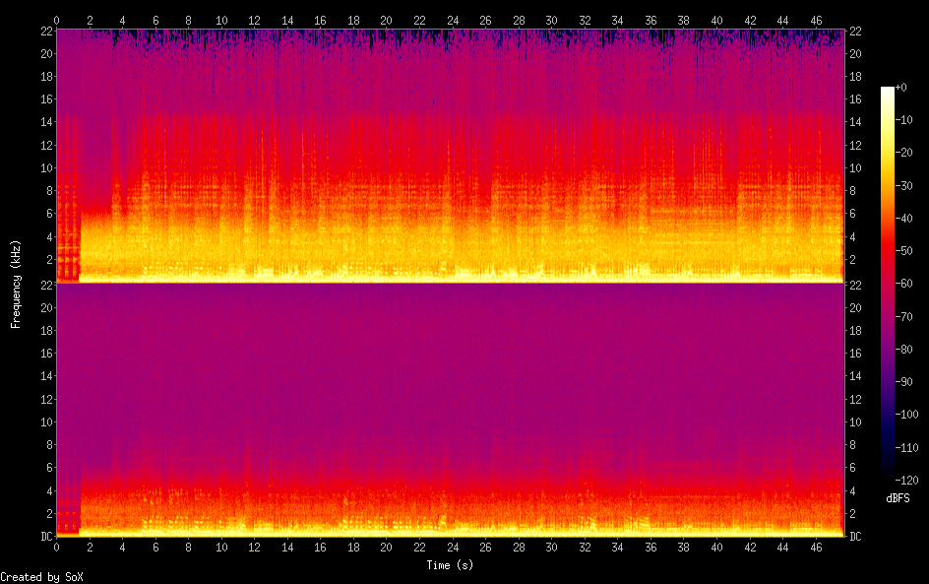Click the "-50" color scale label
929x584 pixels.
(x=903, y=251)
